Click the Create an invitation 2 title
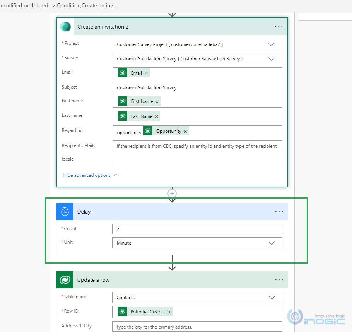Image resolution: width=352 pixels, height=332 pixels. click(103, 27)
